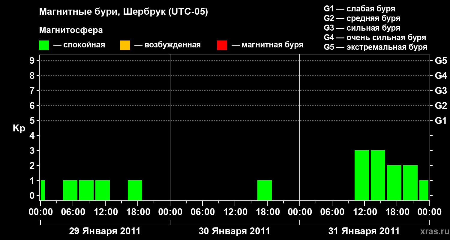Click the '29 Января 2011' date label
The image size is (450, 240).
[x=105, y=231]
